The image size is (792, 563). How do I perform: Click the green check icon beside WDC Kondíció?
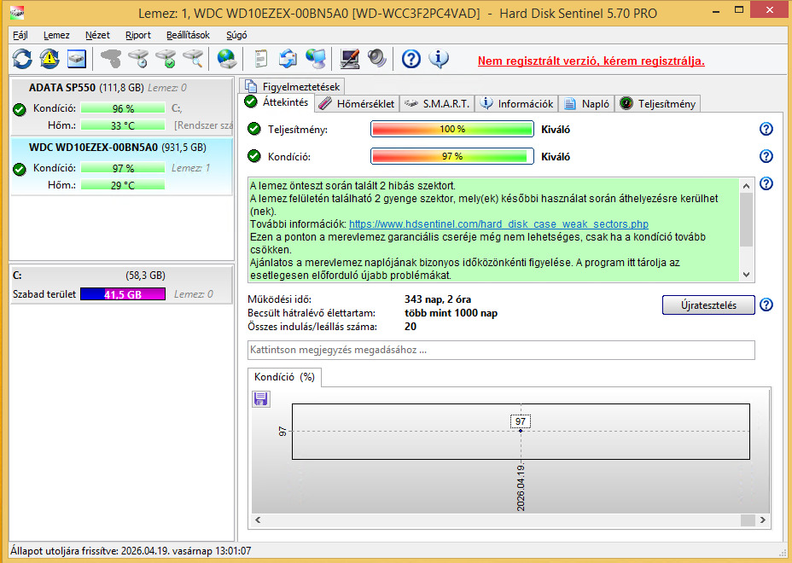[20, 169]
